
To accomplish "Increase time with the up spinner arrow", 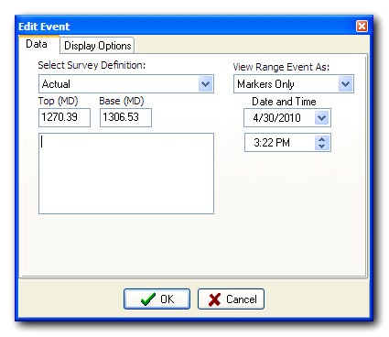I will tap(322, 139).
